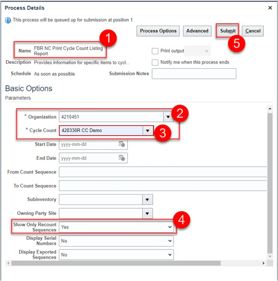This screenshot has height=281, width=278.
Task: Click the Advanced button
Action: point(197,31)
